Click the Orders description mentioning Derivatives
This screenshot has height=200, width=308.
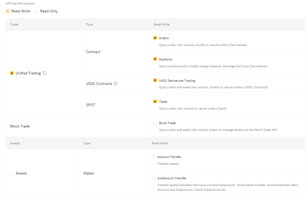[203, 45]
